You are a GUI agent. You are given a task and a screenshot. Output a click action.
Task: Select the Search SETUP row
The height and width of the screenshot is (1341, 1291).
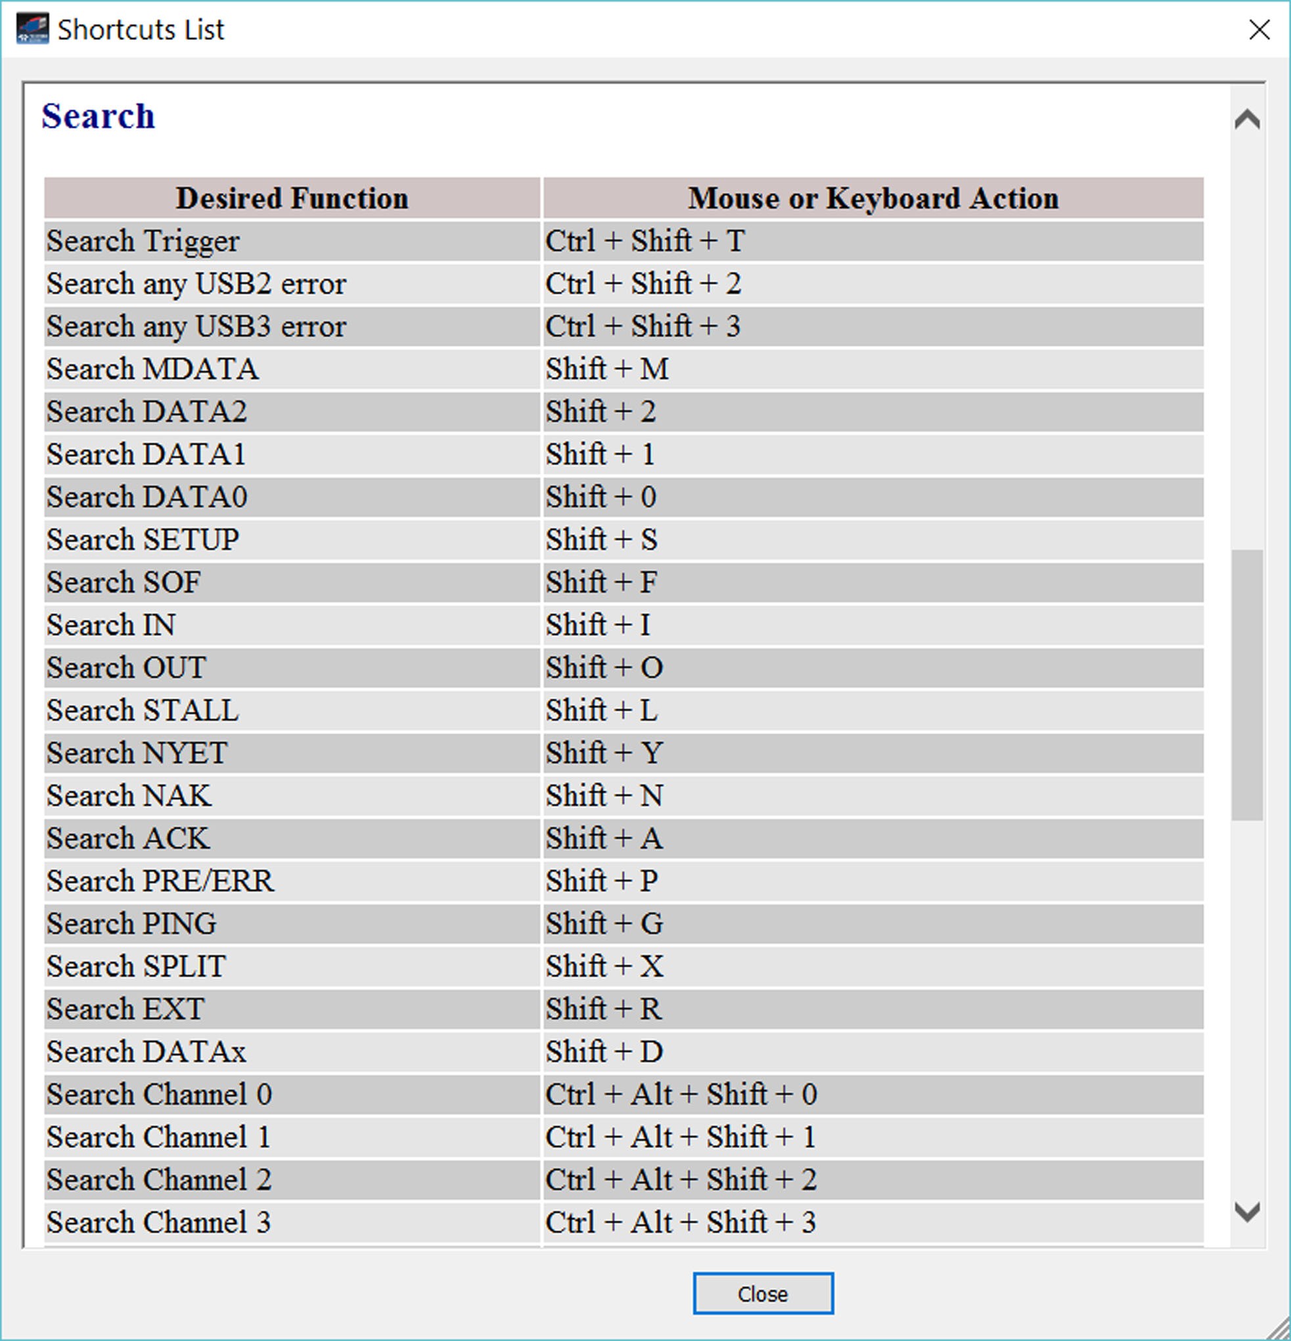click(x=623, y=540)
